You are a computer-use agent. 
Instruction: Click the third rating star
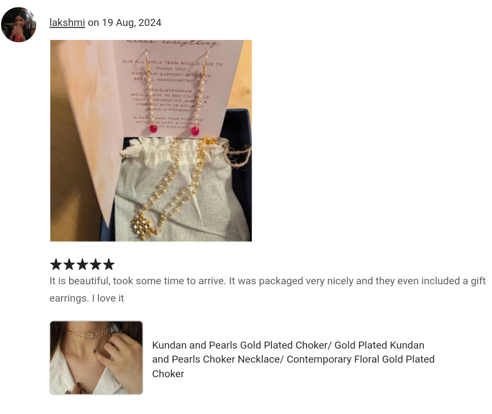pos(83,264)
